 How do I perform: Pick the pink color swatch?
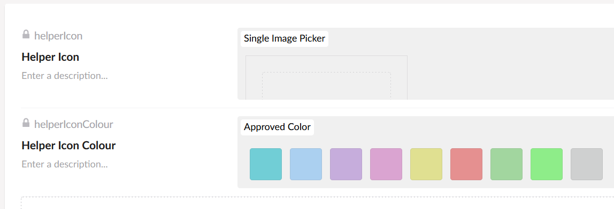[386, 164]
